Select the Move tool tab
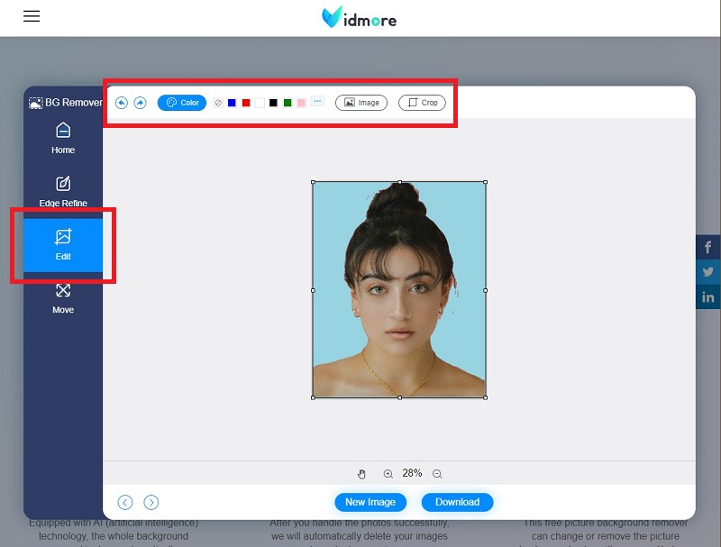This screenshot has height=547, width=721. (x=63, y=297)
